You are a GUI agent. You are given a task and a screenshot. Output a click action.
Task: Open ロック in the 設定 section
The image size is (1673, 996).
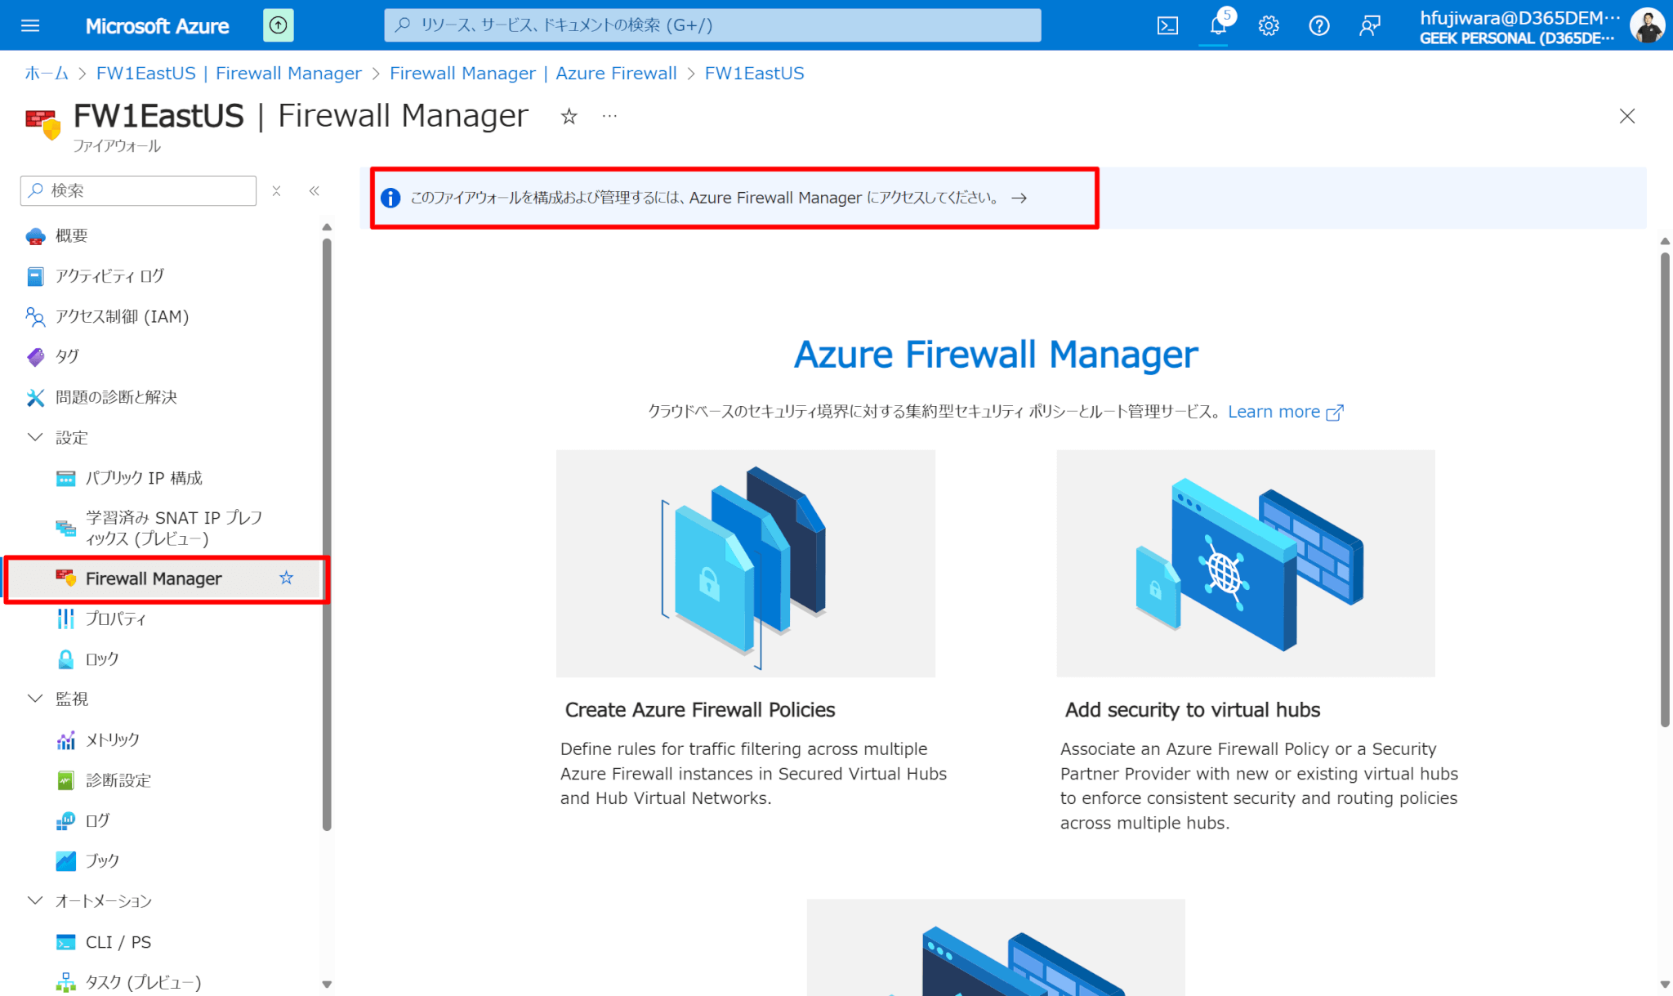click(101, 659)
